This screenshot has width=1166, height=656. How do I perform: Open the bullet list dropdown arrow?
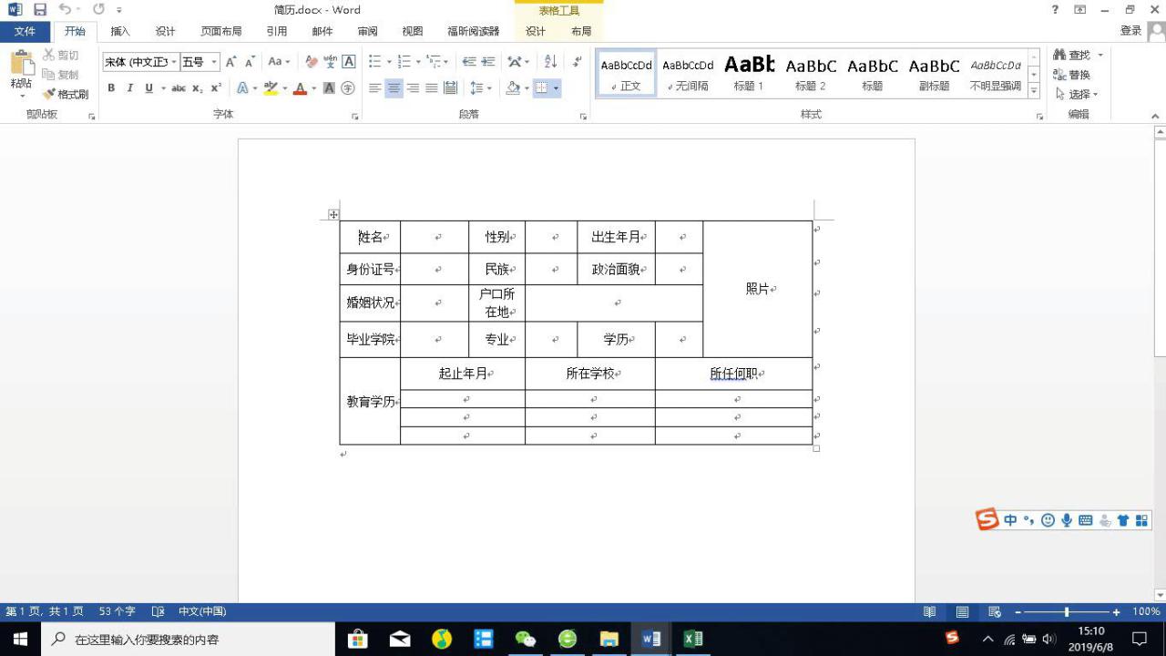click(389, 62)
